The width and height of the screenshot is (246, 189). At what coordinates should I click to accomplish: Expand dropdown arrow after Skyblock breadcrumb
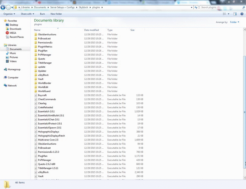pyautogui.click(x=90, y=7)
